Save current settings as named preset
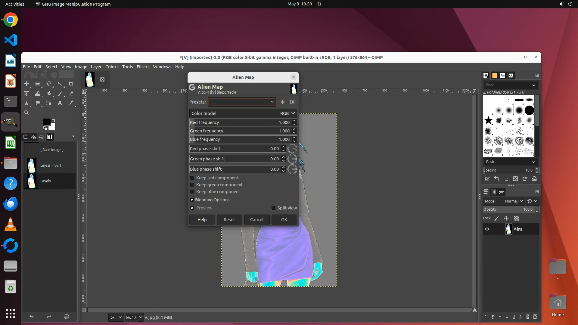 tap(282, 102)
